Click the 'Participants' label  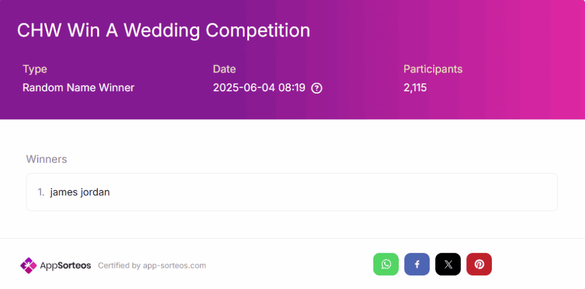coord(433,70)
